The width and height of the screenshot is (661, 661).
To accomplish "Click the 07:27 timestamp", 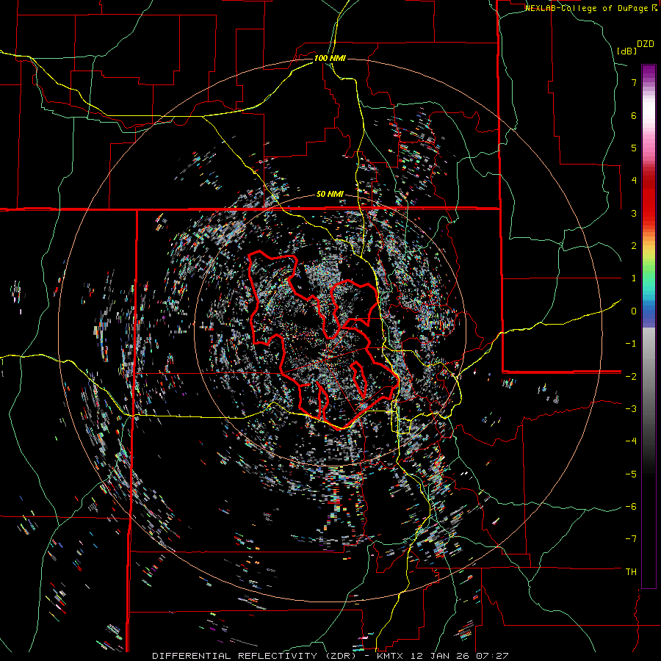I will coord(491,656).
